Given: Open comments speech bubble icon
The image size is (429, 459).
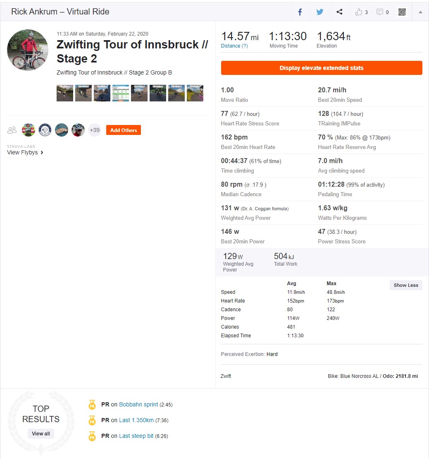Looking at the screenshot, I should click(380, 12).
